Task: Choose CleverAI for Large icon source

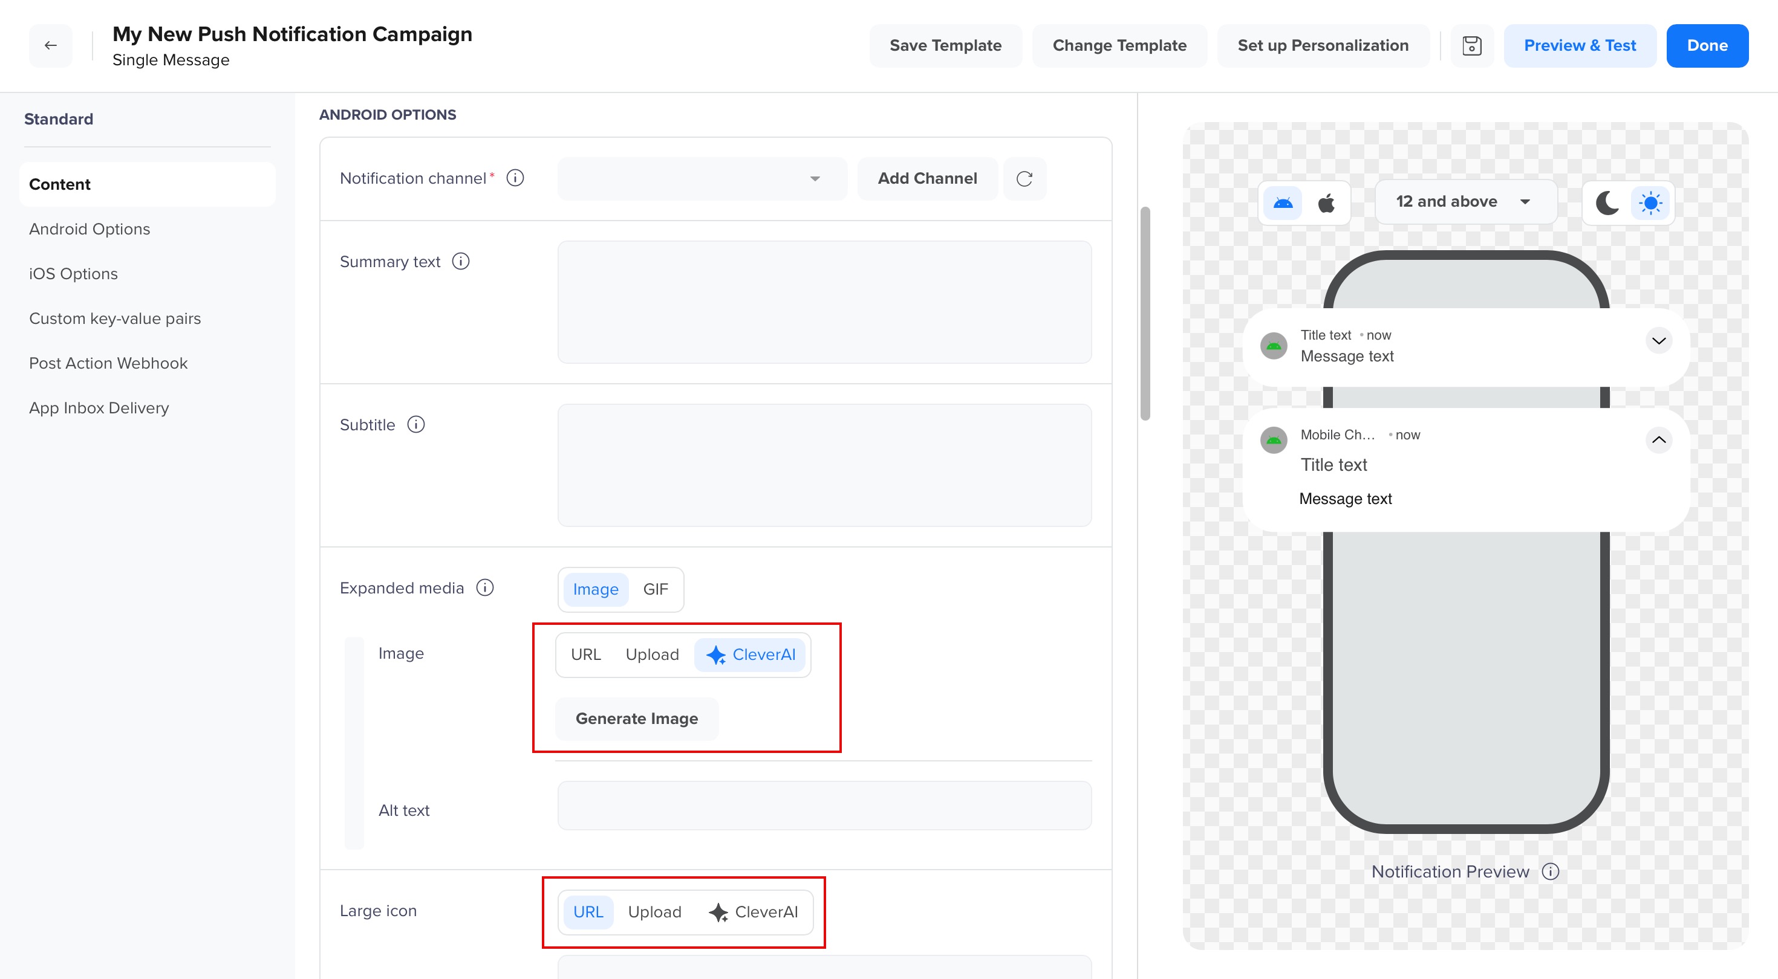Action: (x=752, y=912)
